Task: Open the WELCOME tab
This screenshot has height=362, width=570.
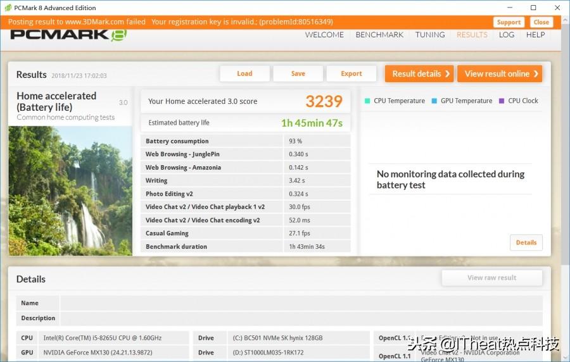Action: (x=324, y=35)
